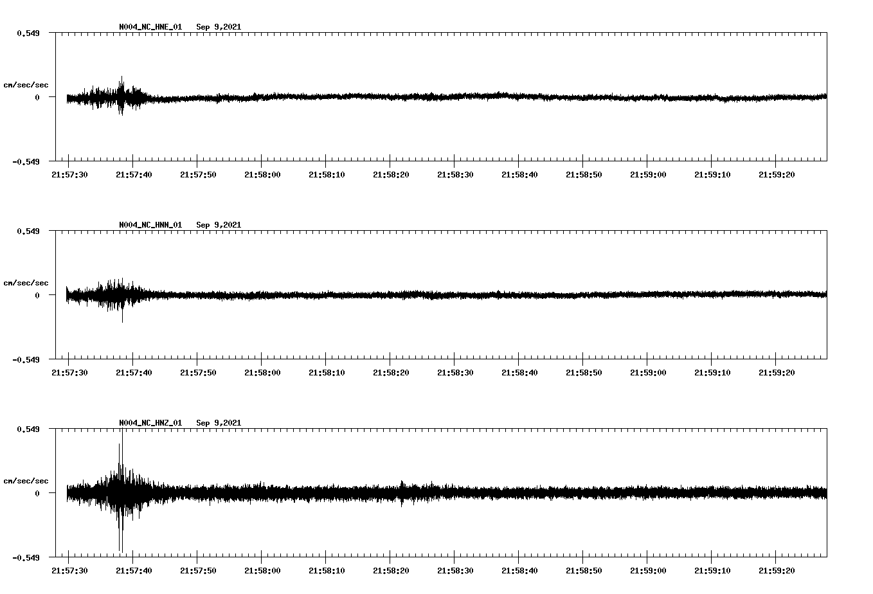Click the cm/sec/sec unit label of HNE plot
The width and height of the screenshot is (873, 594).
[x=26, y=85]
